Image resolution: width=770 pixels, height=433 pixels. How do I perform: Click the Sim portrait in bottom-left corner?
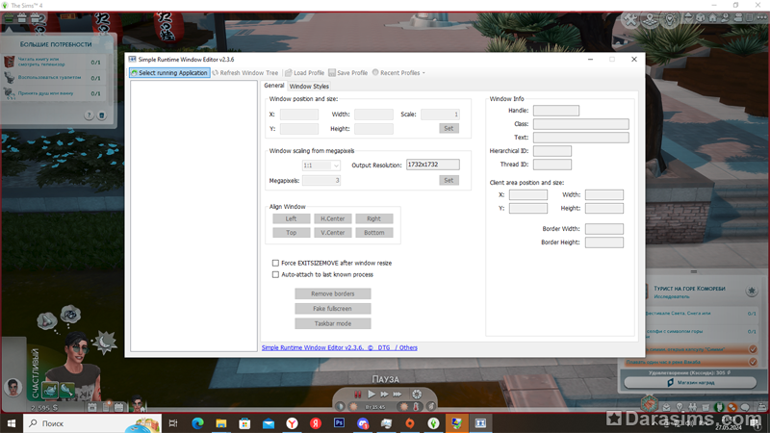(x=13, y=387)
